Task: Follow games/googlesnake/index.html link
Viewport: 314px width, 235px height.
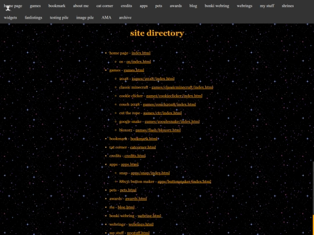Action: click(x=172, y=121)
